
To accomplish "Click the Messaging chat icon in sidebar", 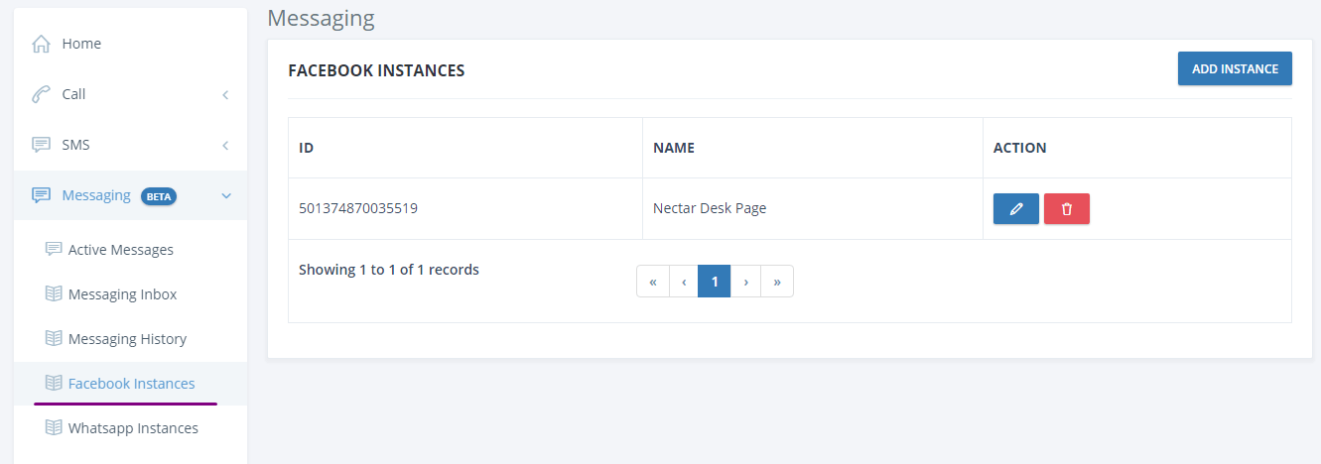I will 41,195.
